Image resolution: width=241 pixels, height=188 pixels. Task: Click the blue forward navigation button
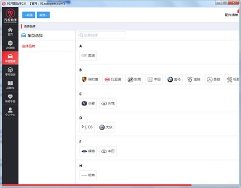[43, 15]
